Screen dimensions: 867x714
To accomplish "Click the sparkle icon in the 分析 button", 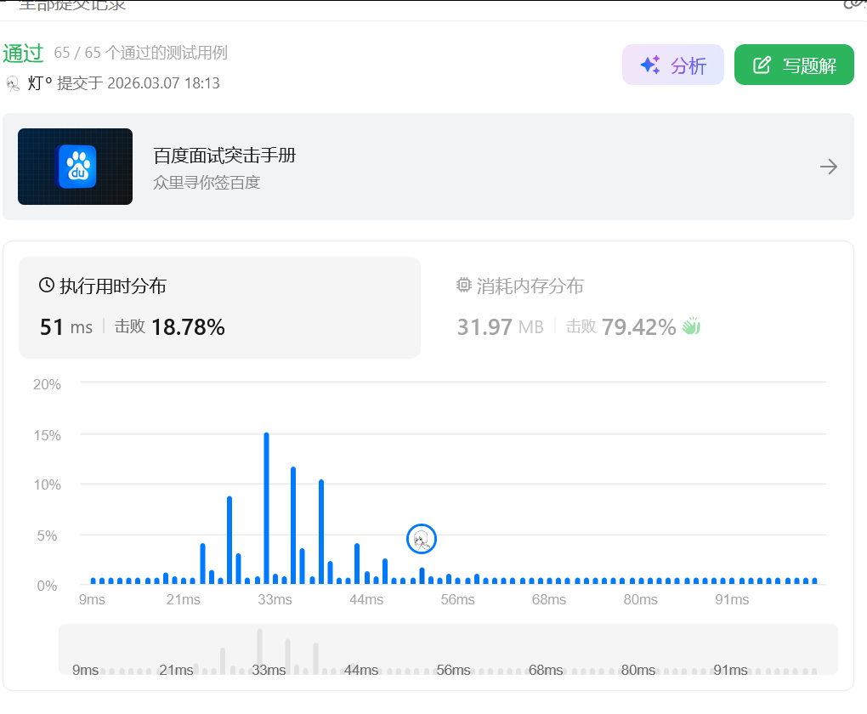I will click(650, 65).
